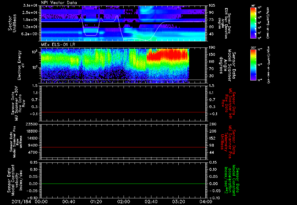Click the '01:20' time tick label
The image size is (297, 205).
[x=96, y=202]
